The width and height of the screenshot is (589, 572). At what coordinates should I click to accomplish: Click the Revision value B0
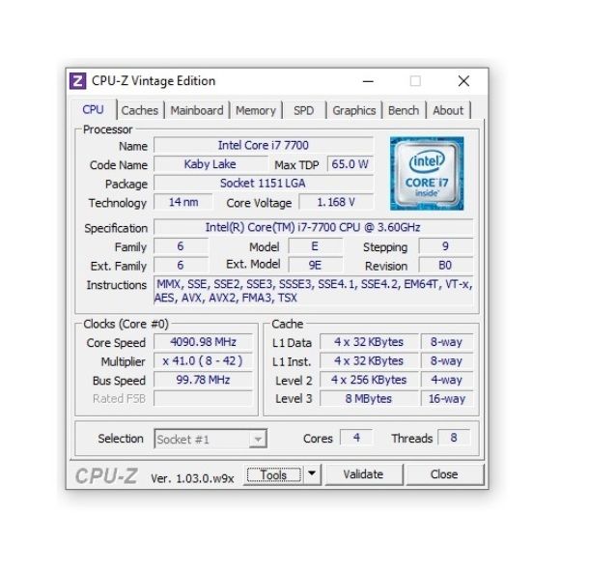[445, 266]
